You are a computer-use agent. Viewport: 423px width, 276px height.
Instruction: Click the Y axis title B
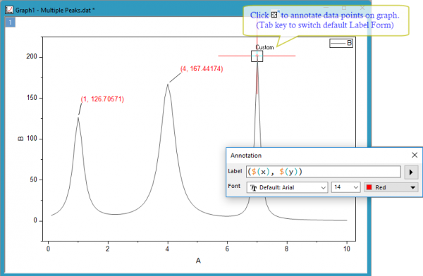pos(20,139)
